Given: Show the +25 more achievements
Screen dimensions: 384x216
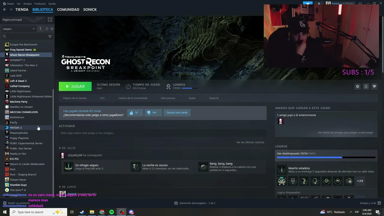Looking at the screenshot, I should pyautogui.click(x=360, y=181).
